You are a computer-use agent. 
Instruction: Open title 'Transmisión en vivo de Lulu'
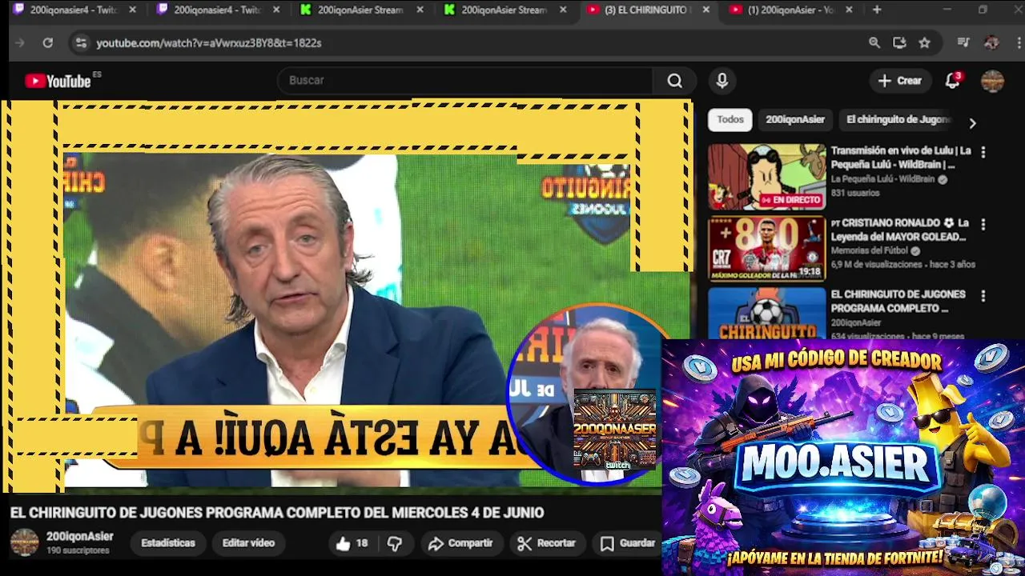click(901, 158)
